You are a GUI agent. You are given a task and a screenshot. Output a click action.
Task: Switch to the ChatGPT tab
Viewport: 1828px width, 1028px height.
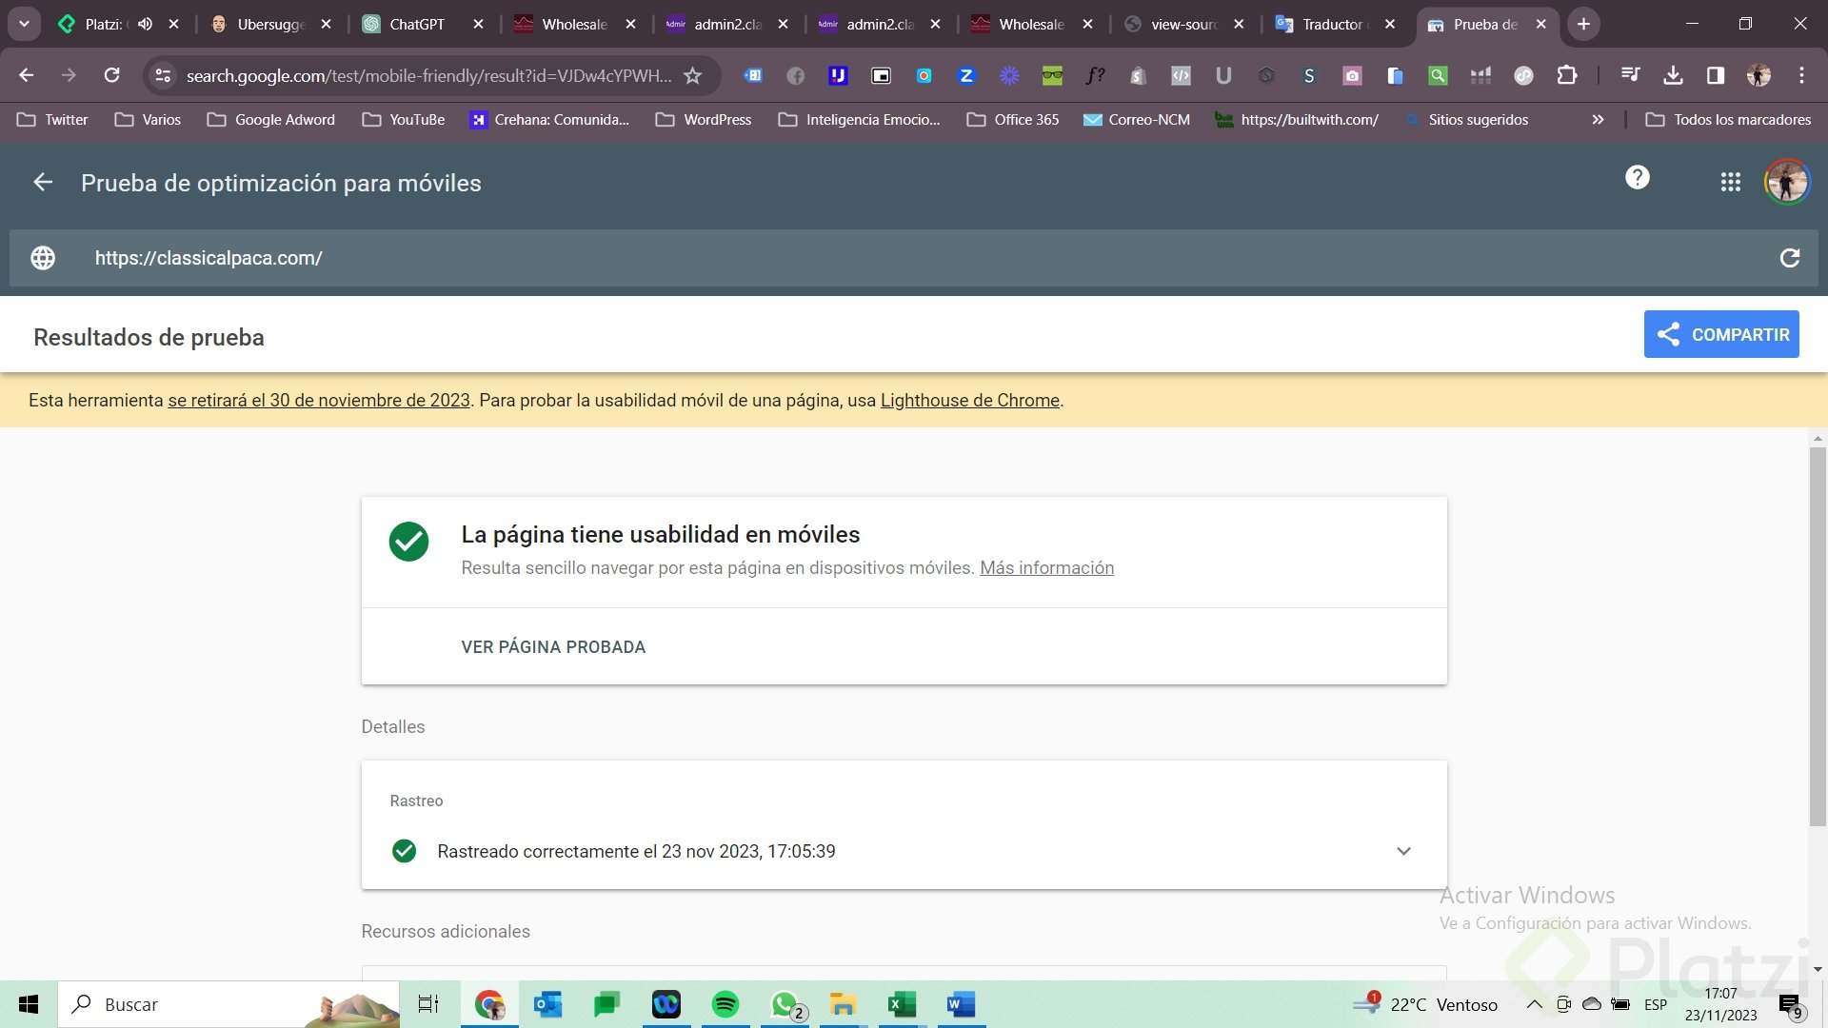416,24
